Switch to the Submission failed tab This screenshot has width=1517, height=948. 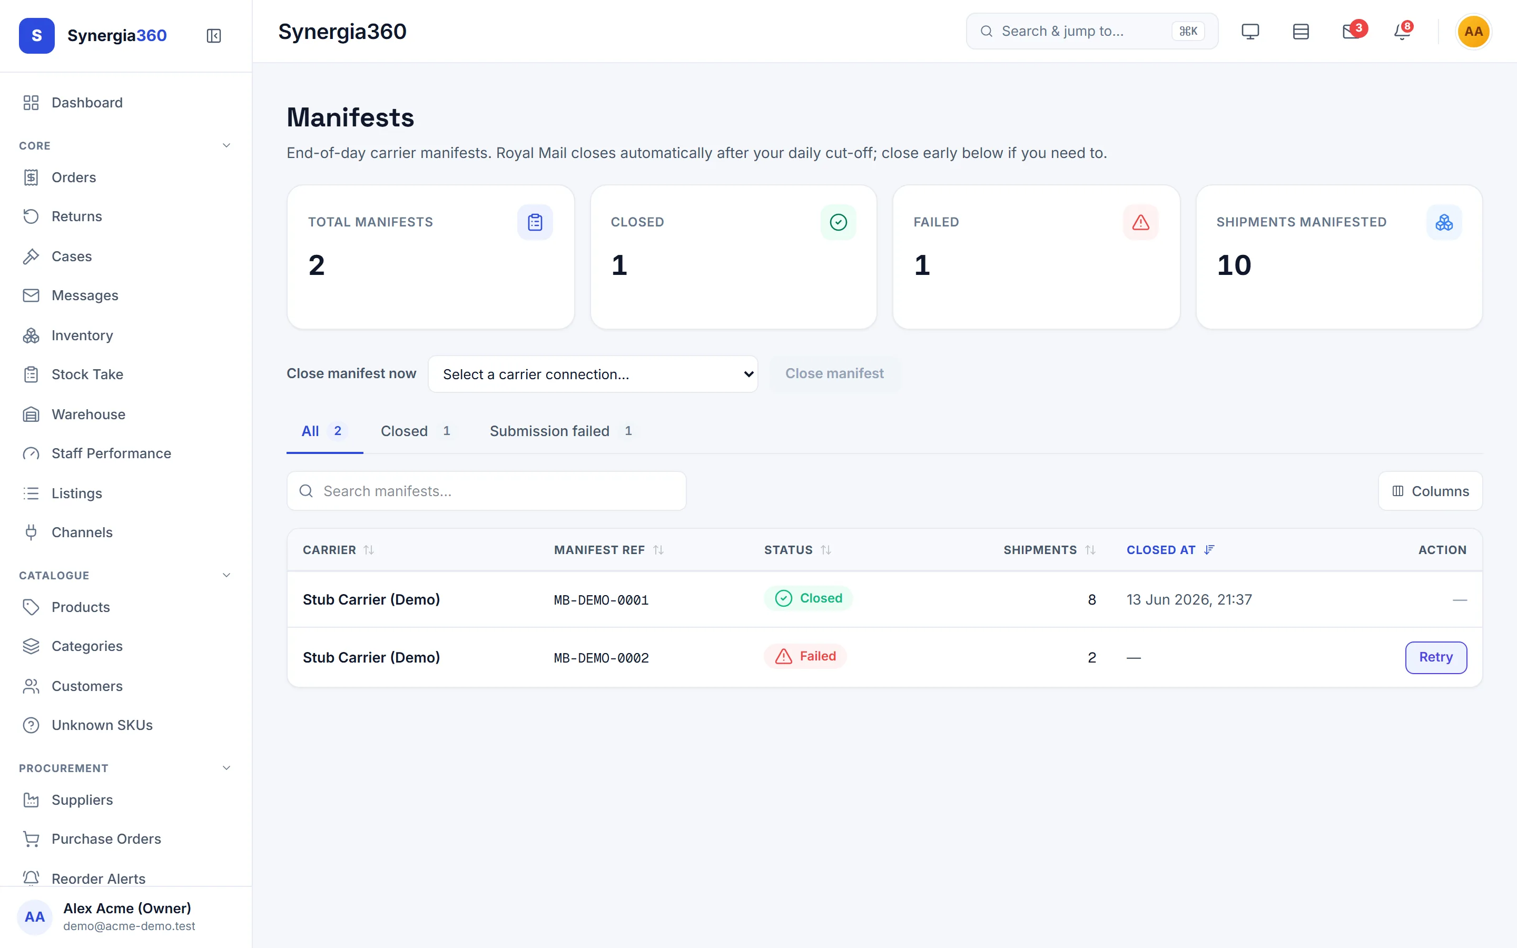click(x=563, y=431)
